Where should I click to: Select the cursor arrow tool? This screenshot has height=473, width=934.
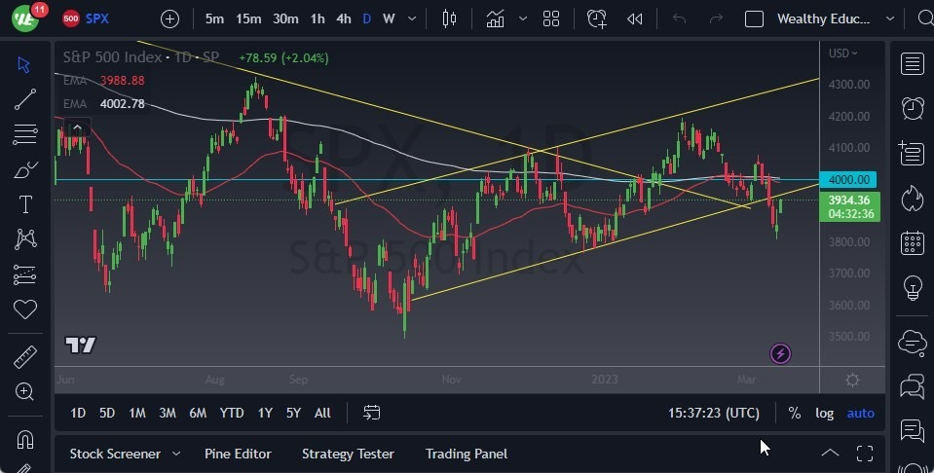[x=23, y=64]
